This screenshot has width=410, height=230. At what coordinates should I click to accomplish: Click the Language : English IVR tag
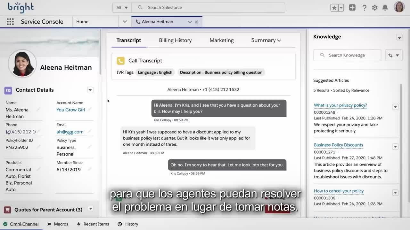coord(155,73)
